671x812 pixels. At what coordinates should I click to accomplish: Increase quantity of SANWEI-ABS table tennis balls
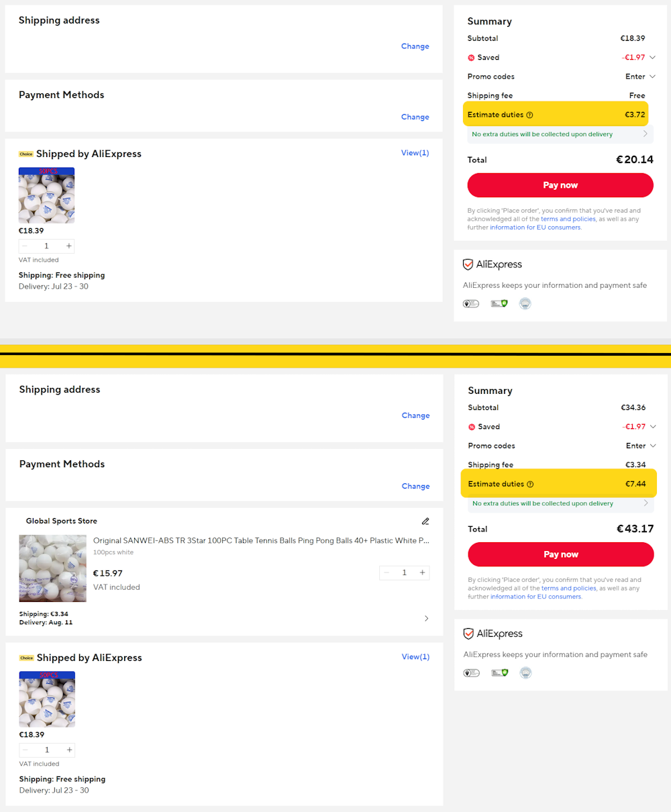click(422, 572)
